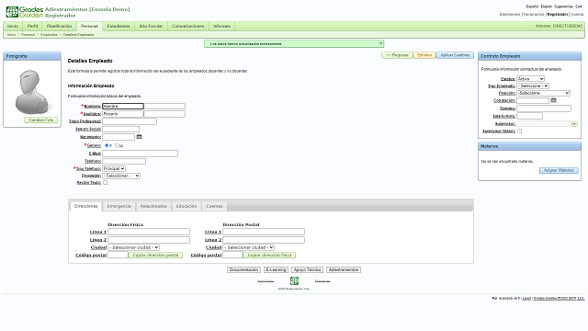Select the M gender radio button
The image size is (588, 331).
tap(117, 145)
